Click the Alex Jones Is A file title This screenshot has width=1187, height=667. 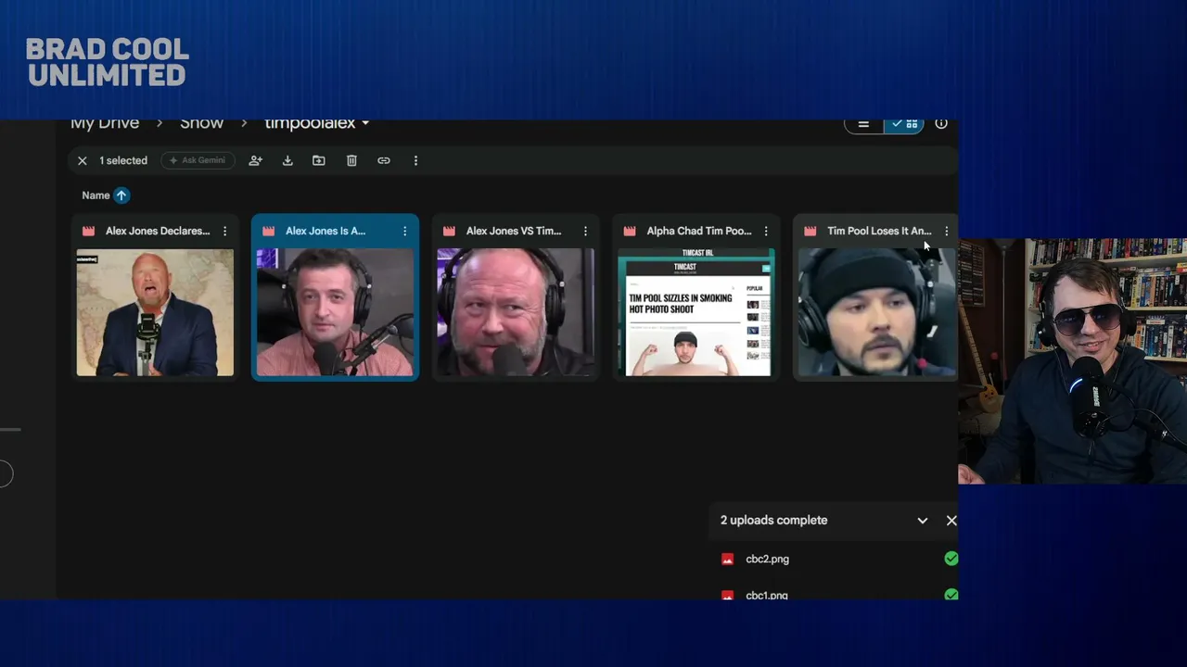(325, 232)
